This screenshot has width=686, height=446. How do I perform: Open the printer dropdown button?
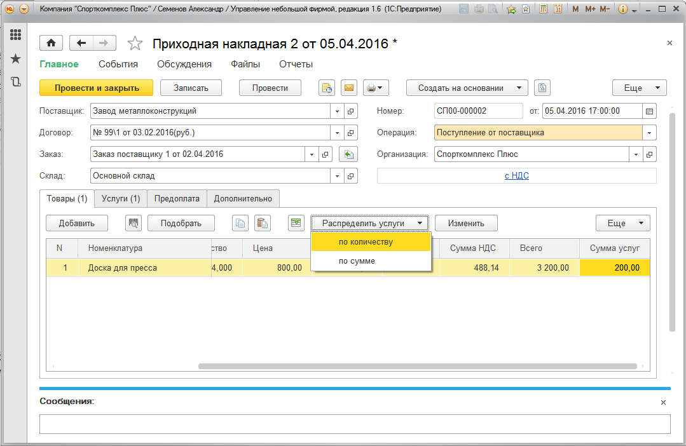(x=376, y=88)
